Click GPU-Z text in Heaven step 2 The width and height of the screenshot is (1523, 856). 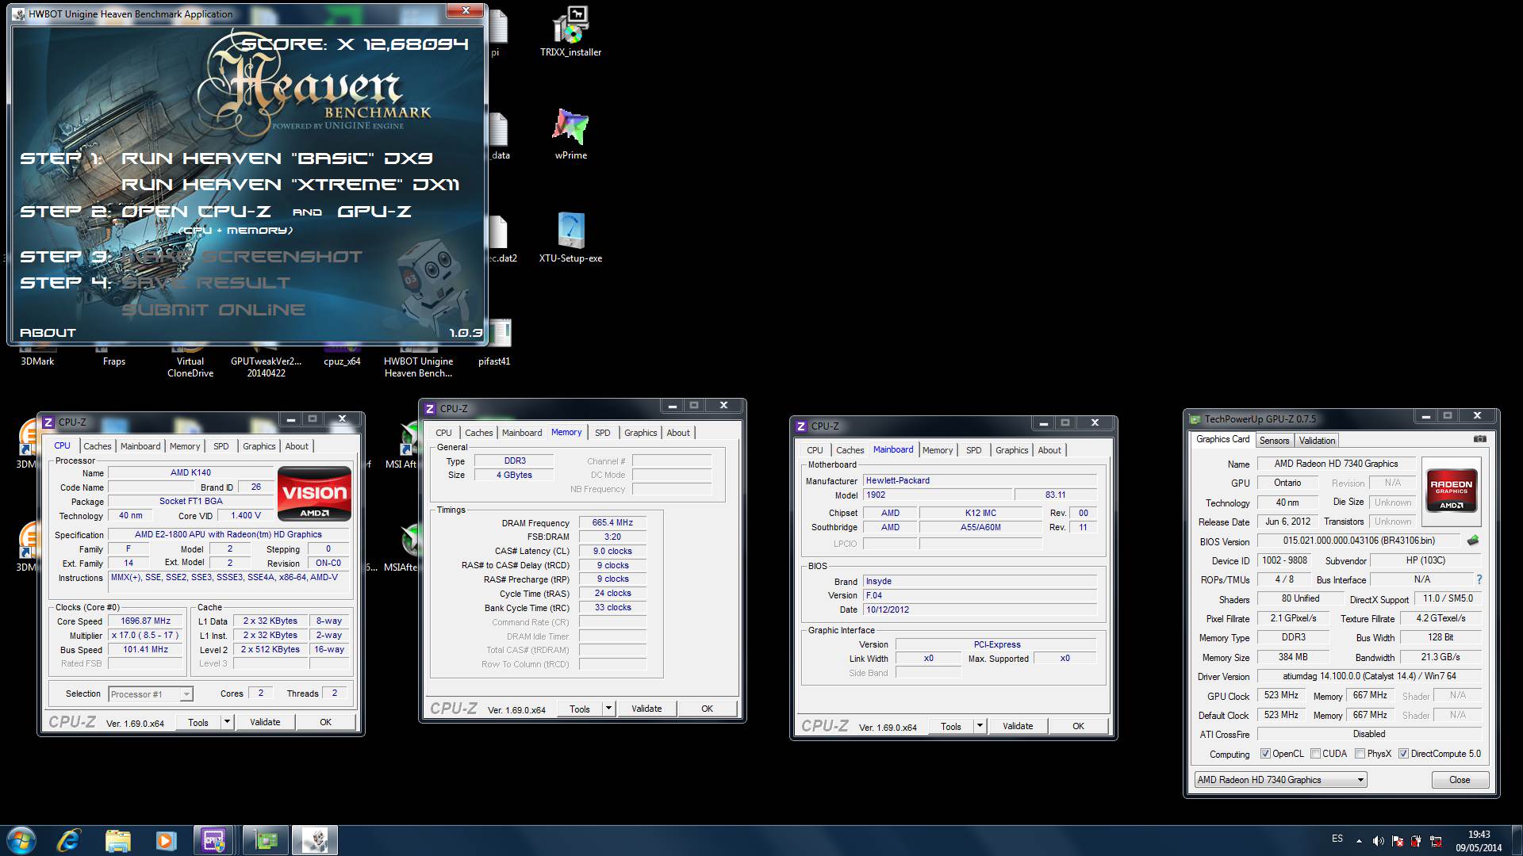pos(374,212)
